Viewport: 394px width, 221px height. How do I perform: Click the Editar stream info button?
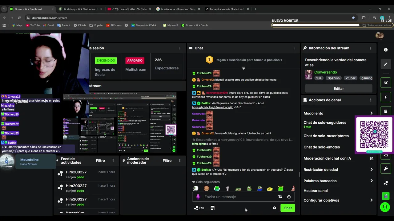[x=339, y=88]
